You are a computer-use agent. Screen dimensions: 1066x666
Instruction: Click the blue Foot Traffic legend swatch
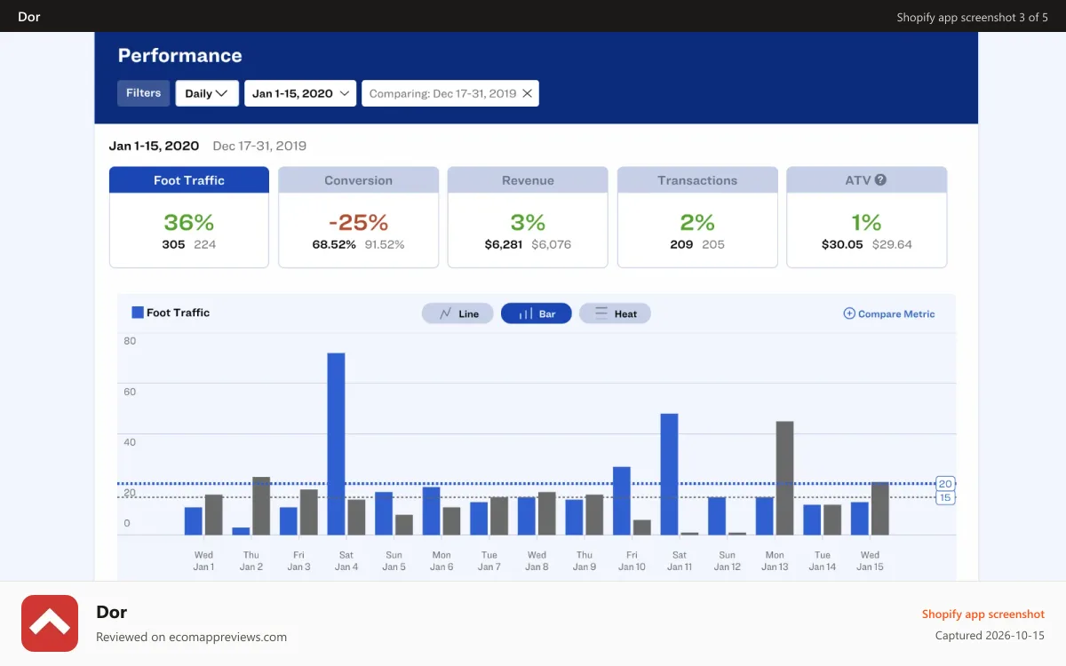138,313
